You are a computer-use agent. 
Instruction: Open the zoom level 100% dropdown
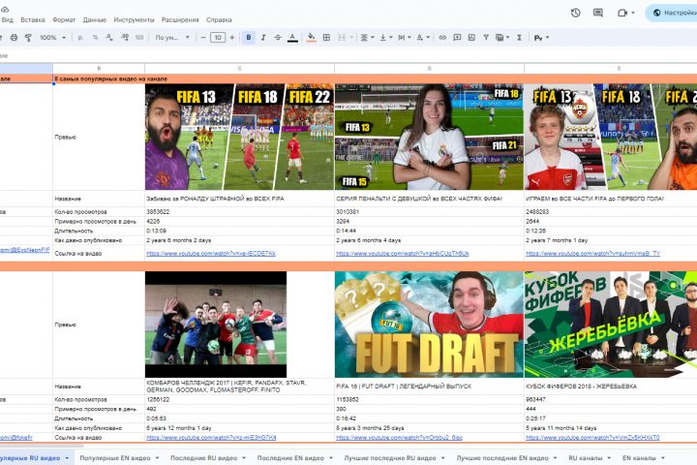pos(52,38)
